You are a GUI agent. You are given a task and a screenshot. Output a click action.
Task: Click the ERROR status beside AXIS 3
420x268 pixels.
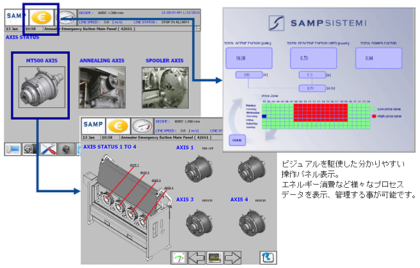click(207, 201)
